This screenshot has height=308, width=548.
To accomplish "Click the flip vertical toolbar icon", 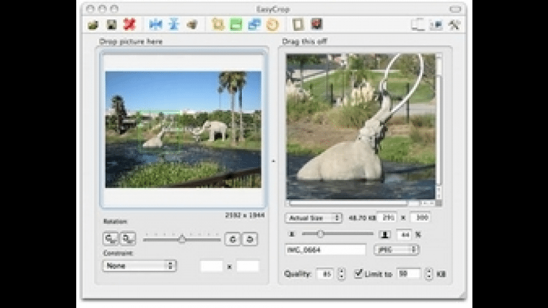I will pyautogui.click(x=174, y=25).
